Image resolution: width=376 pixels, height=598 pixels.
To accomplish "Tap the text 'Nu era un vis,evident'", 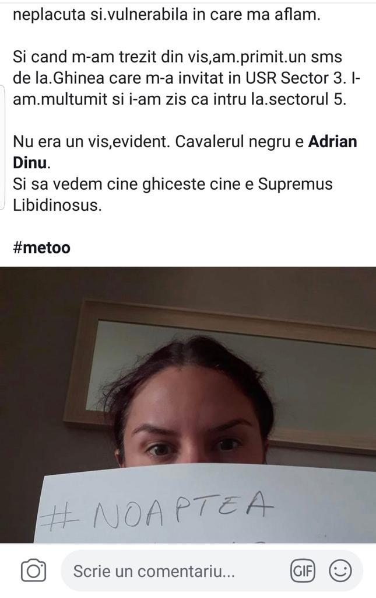I will pos(92,142).
